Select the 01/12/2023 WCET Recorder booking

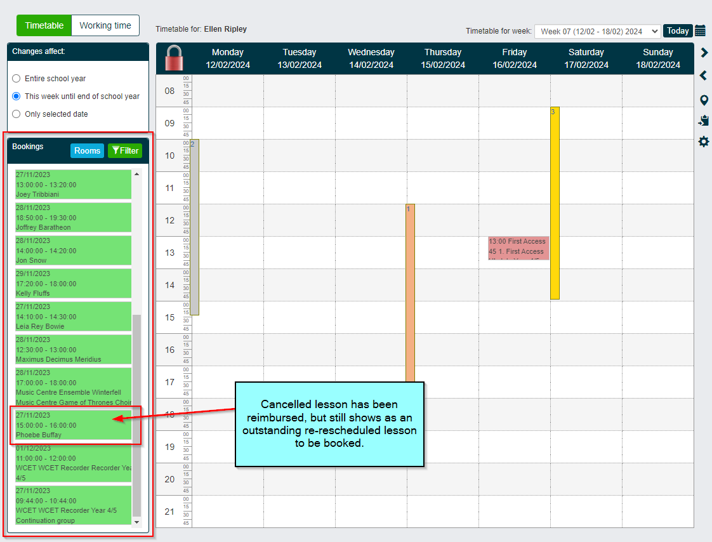click(73, 463)
